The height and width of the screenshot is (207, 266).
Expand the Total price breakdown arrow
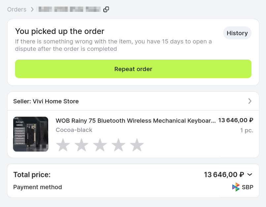[x=250, y=175]
